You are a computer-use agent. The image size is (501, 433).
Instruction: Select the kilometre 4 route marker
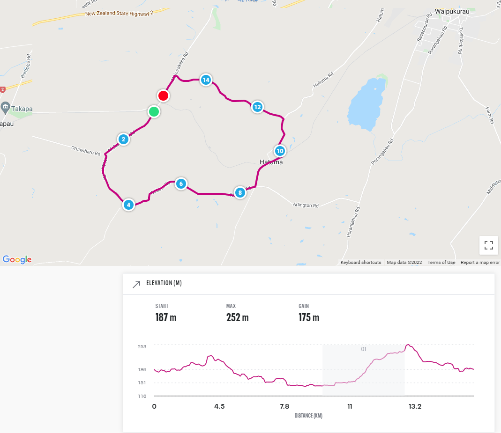128,205
